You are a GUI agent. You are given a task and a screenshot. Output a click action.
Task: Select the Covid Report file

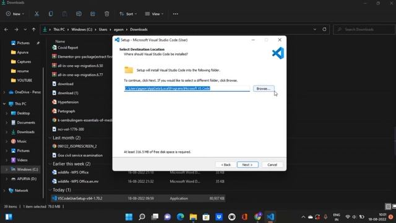(67, 48)
